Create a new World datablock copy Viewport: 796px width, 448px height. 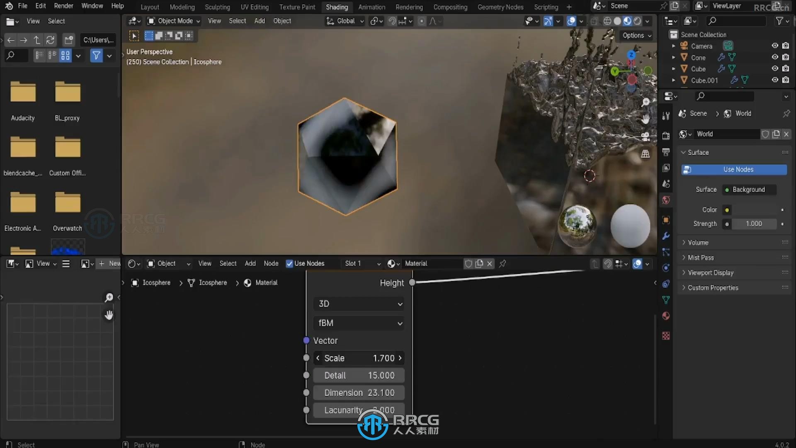click(x=776, y=134)
